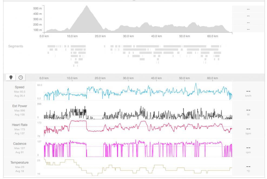Click the km/h speed readout
The height and width of the screenshot is (179, 267).
click(x=248, y=93)
